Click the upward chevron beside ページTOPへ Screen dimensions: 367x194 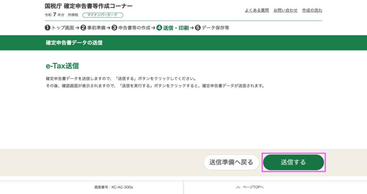238,187
